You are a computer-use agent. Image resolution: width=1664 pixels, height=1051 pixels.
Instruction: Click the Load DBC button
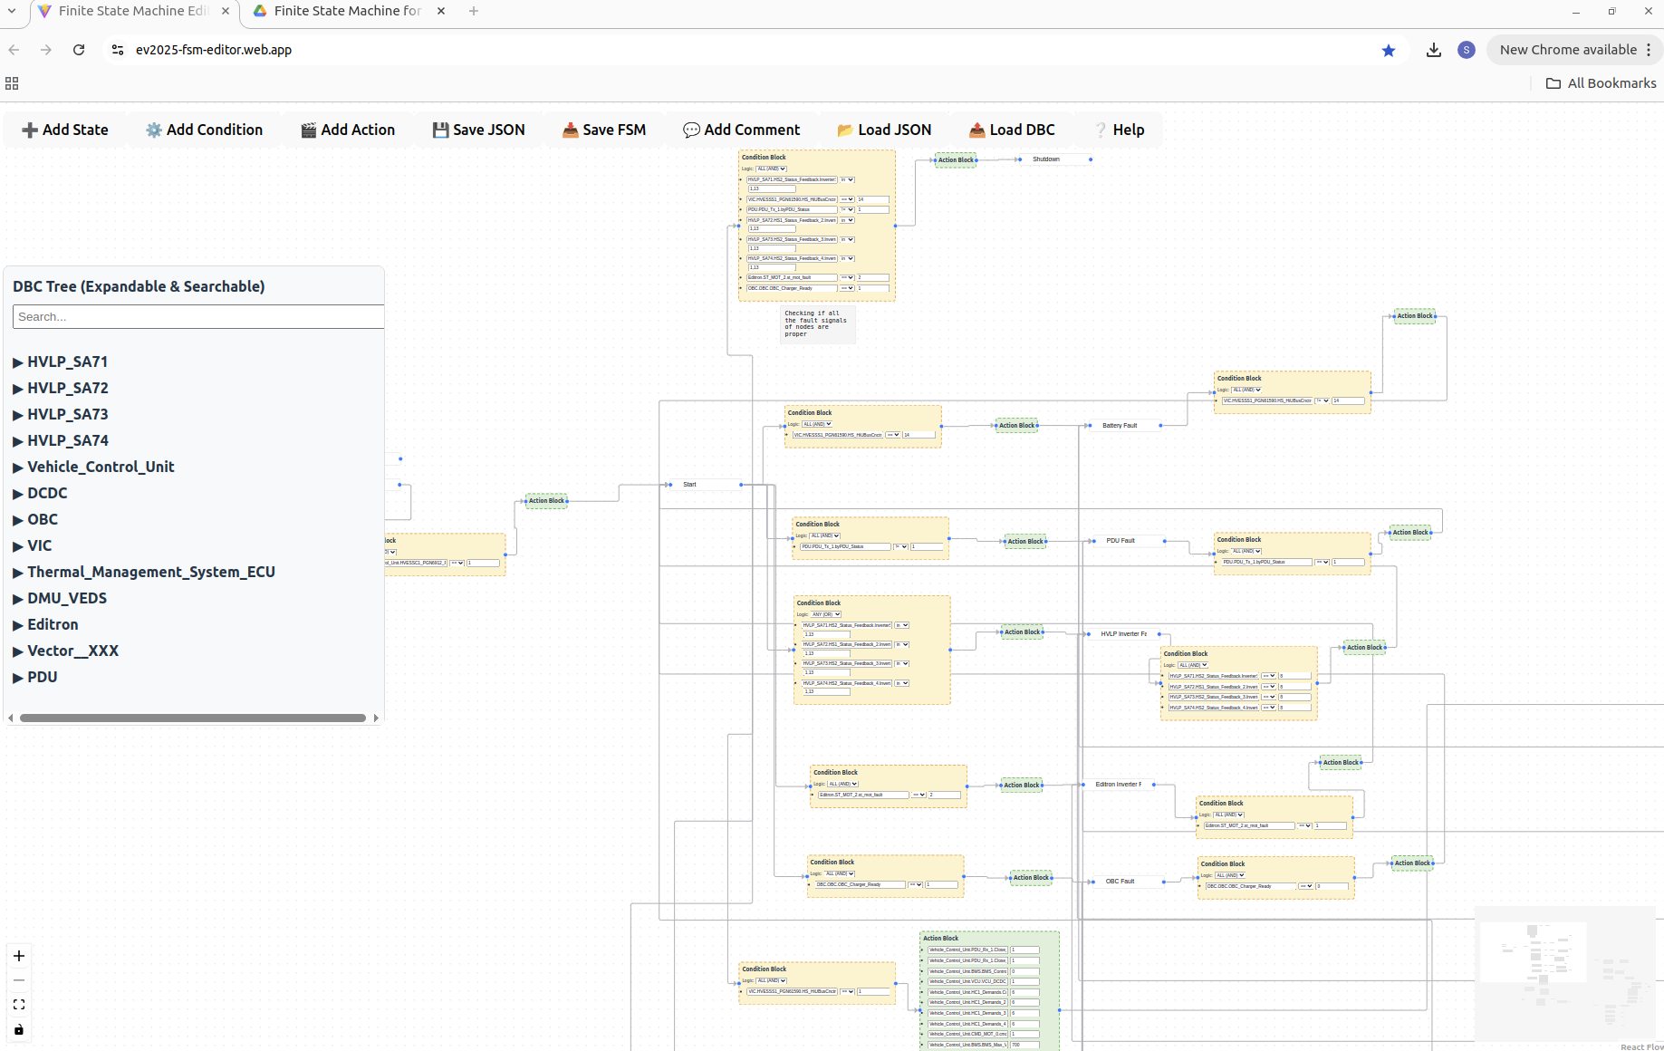click(1013, 130)
